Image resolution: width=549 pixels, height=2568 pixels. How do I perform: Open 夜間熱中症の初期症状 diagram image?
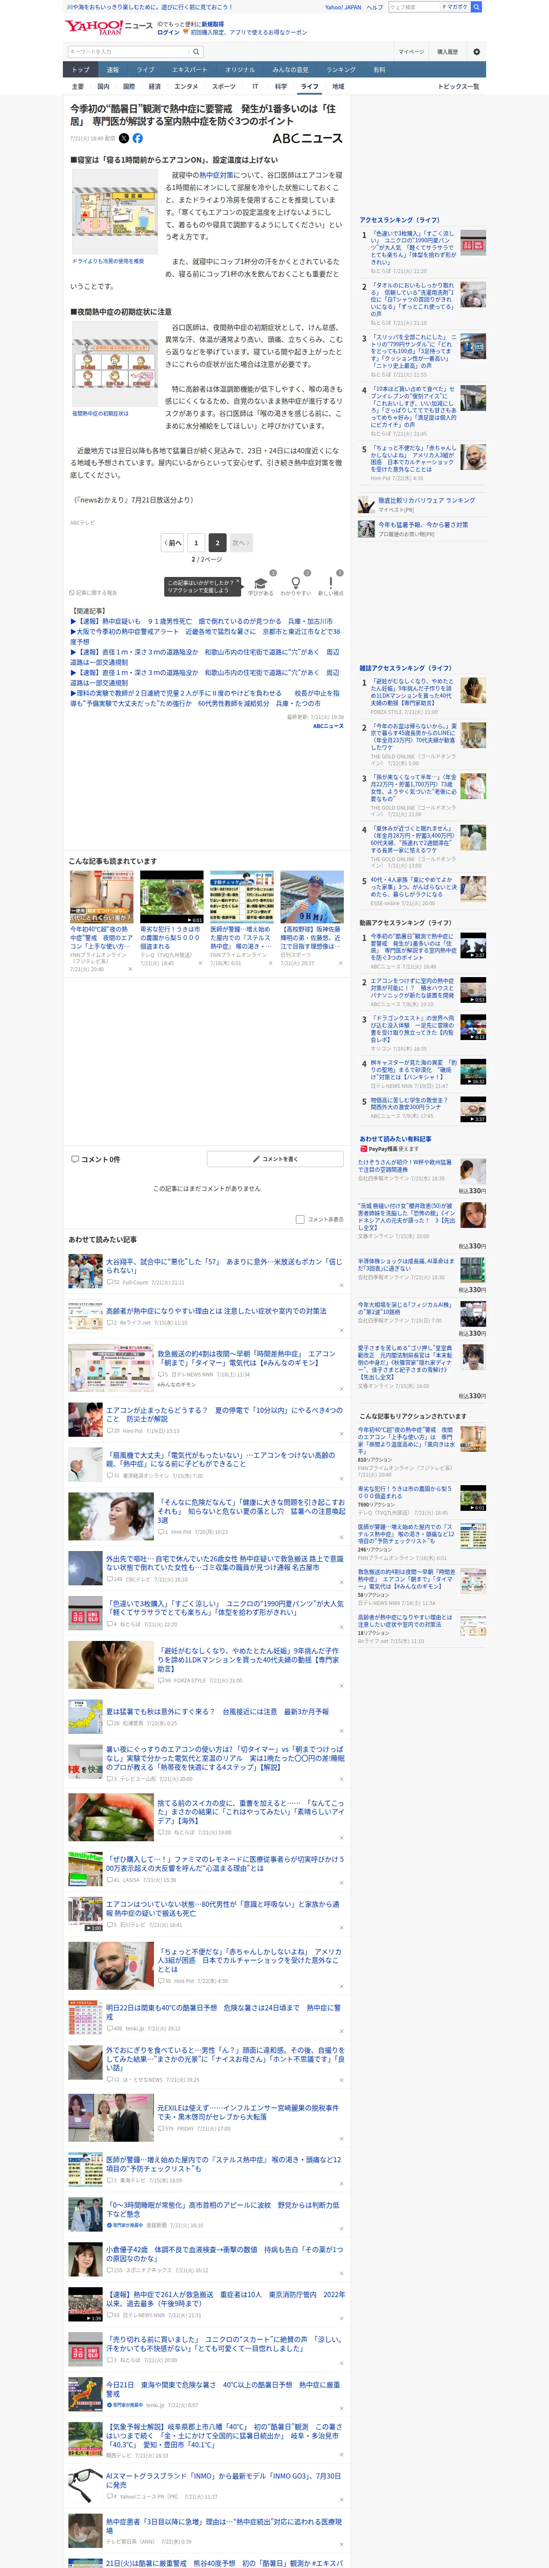click(x=115, y=364)
